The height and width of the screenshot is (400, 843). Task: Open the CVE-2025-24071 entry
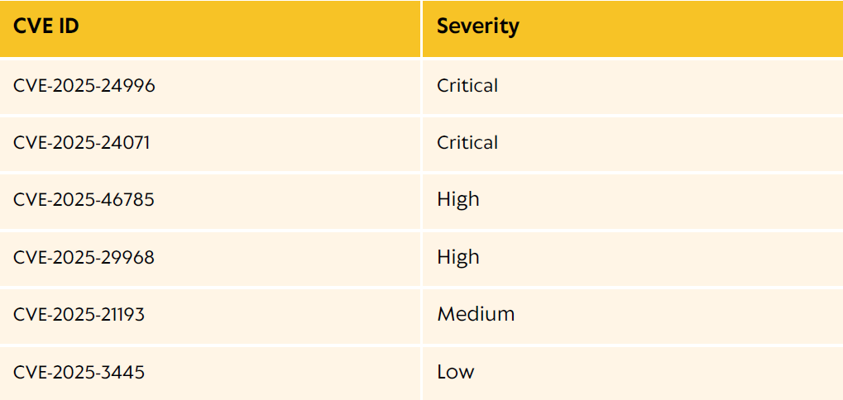click(82, 143)
